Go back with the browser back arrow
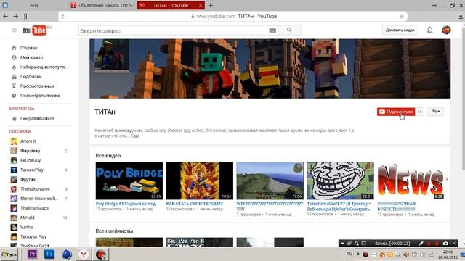The height and width of the screenshot is (261, 465). point(5,16)
